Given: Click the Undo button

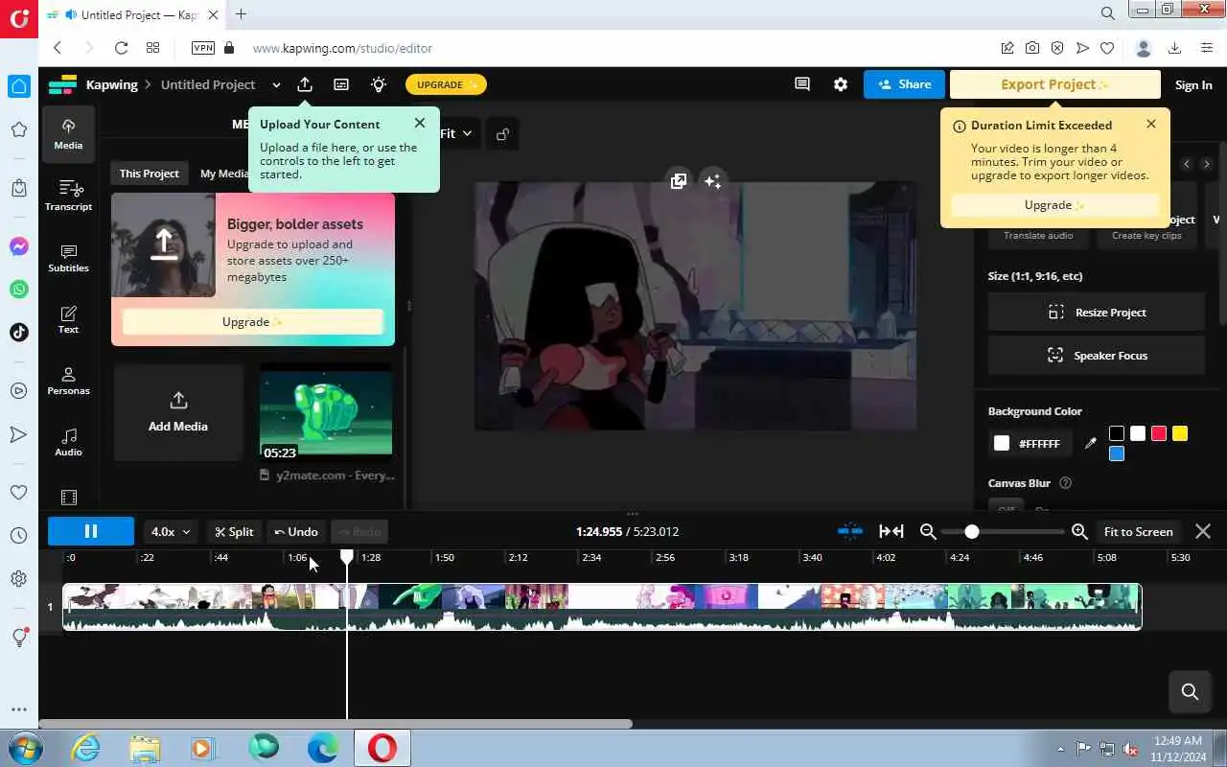Looking at the screenshot, I should coord(296,531).
